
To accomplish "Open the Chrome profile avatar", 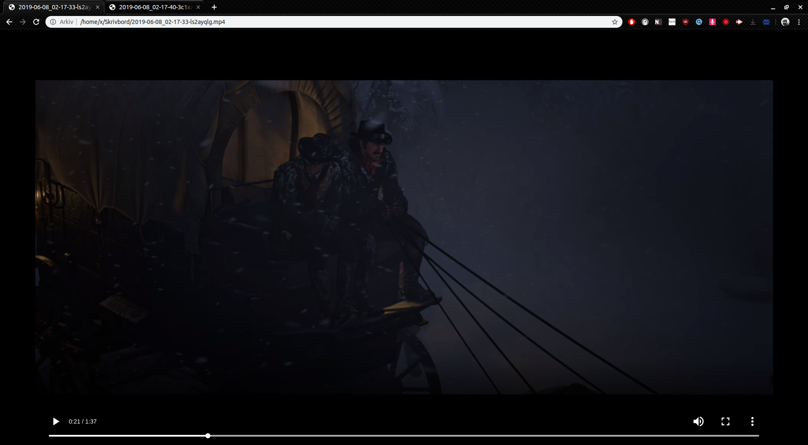I will 785,22.
